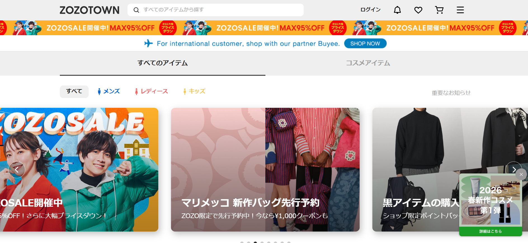This screenshot has width=528, height=243.
Task: Click the airplane icon in Buyee banner
Action: [x=148, y=43]
